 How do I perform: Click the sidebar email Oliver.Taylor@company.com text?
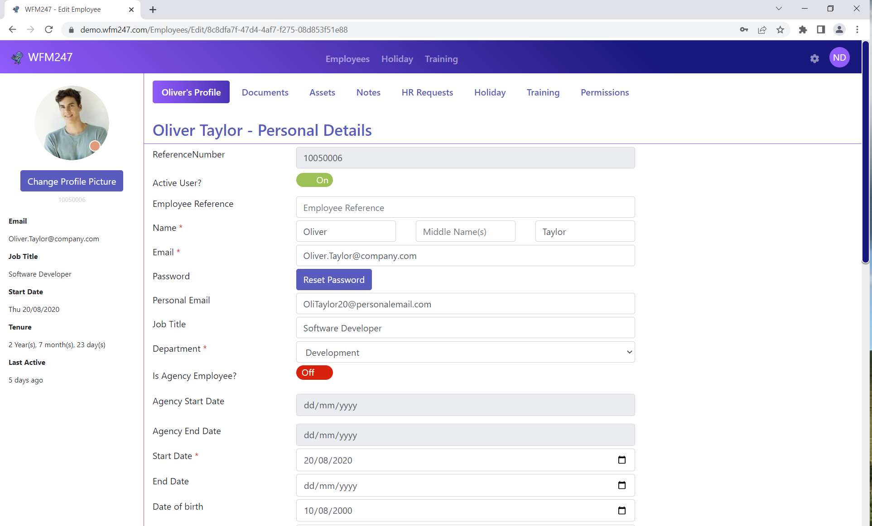pyautogui.click(x=53, y=239)
